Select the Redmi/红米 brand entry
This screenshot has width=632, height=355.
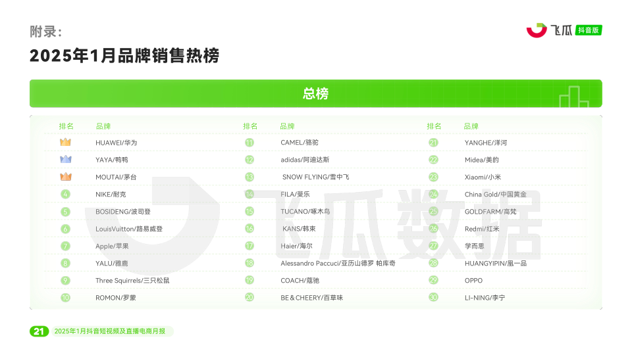pos(482,229)
